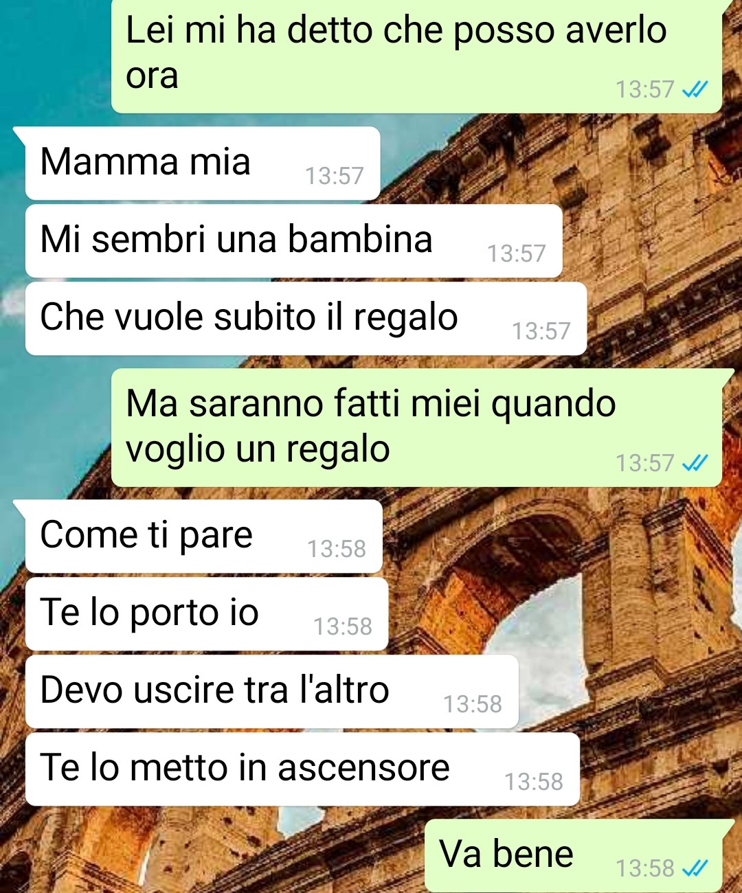Select the 'Come ti pare' message
The image size is (742, 893).
tap(203, 536)
